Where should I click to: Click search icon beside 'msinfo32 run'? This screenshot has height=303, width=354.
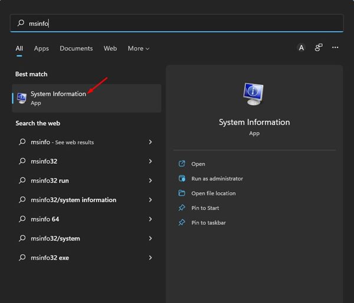pos(22,180)
